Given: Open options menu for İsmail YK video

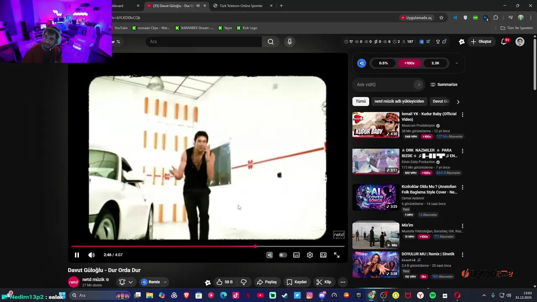Looking at the screenshot, I should point(463,115).
